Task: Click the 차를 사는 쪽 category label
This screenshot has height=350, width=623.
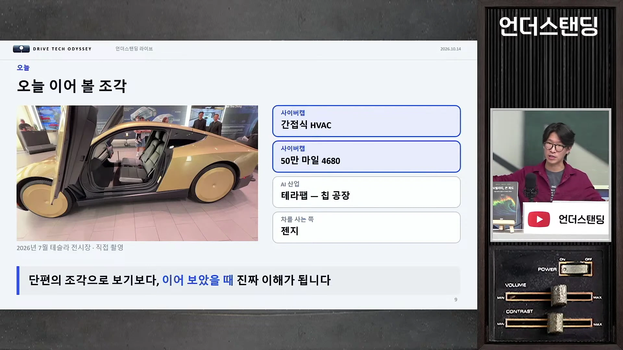Action: 297,219
